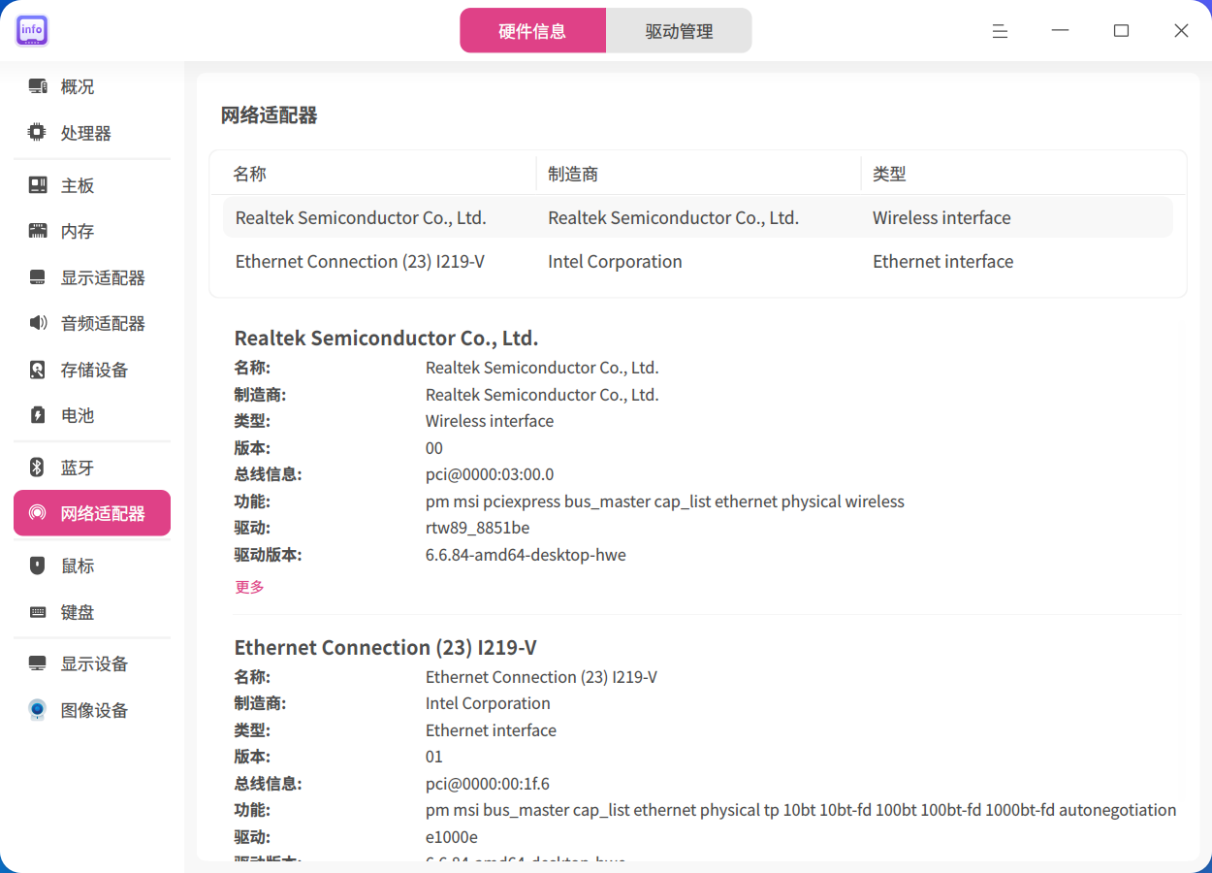The width and height of the screenshot is (1212, 873).
Task: Click the Ethernet Connection (23) I219-V section heading
Action: [x=385, y=647]
